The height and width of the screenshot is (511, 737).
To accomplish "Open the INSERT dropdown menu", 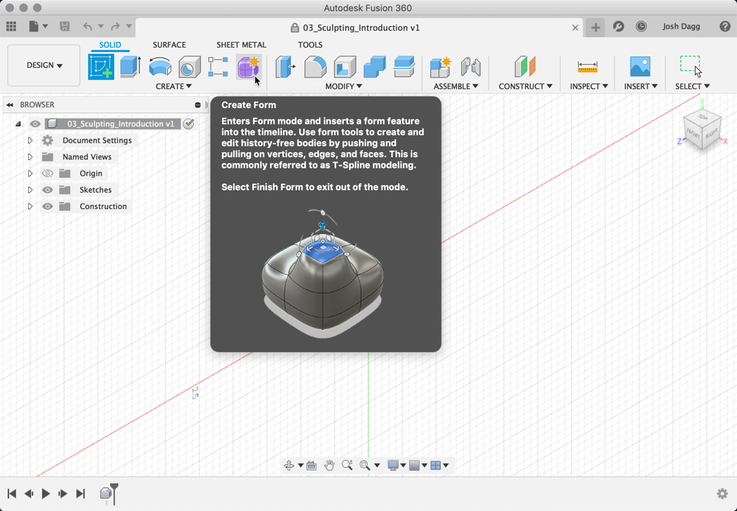I will (x=641, y=87).
